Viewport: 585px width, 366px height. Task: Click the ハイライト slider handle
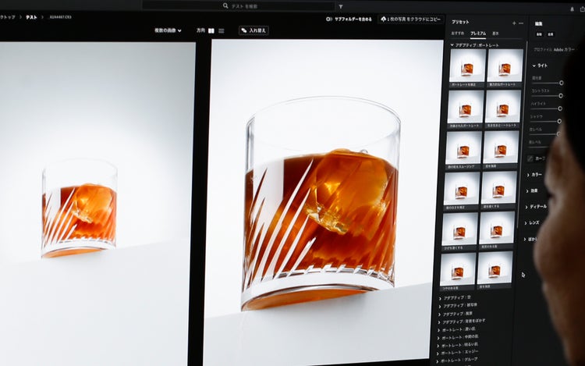[560, 108]
